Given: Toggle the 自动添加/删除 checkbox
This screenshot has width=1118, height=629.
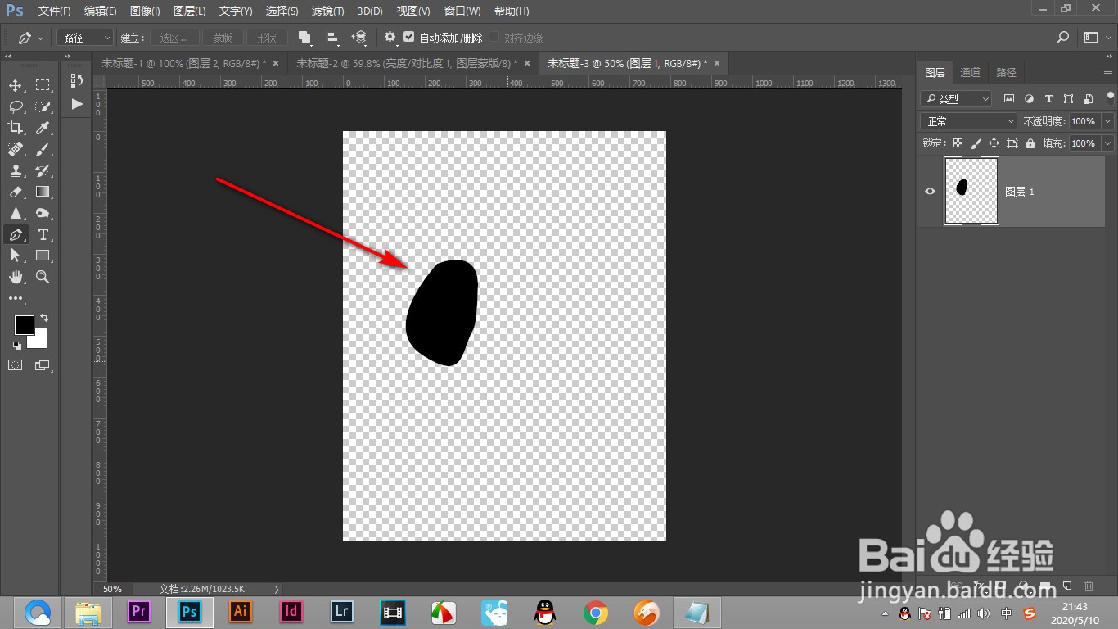Looking at the screenshot, I should click(409, 38).
